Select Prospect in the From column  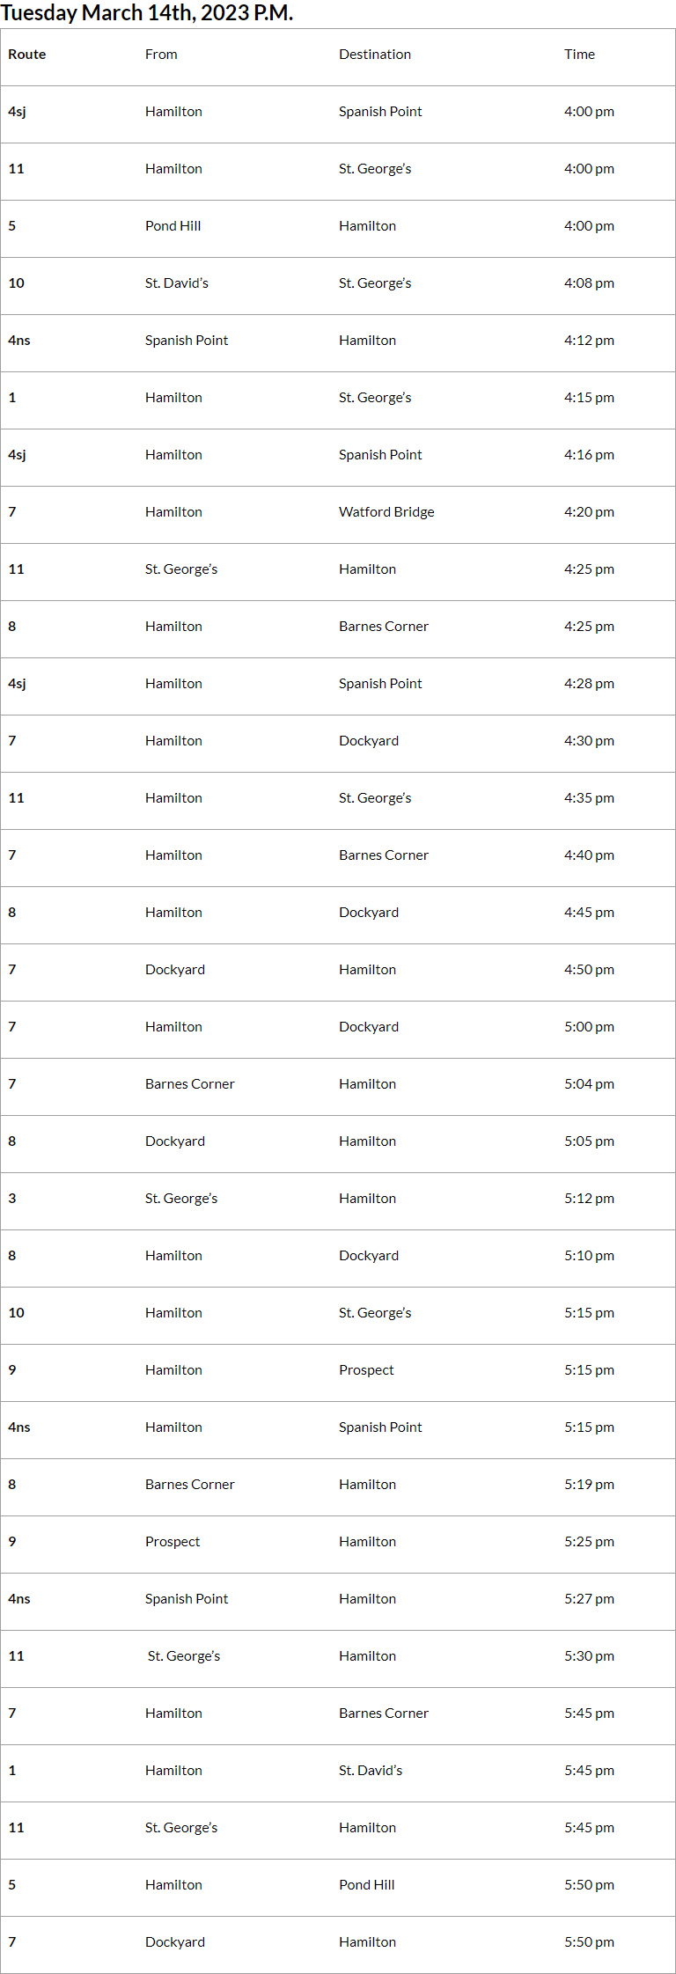tap(173, 1542)
